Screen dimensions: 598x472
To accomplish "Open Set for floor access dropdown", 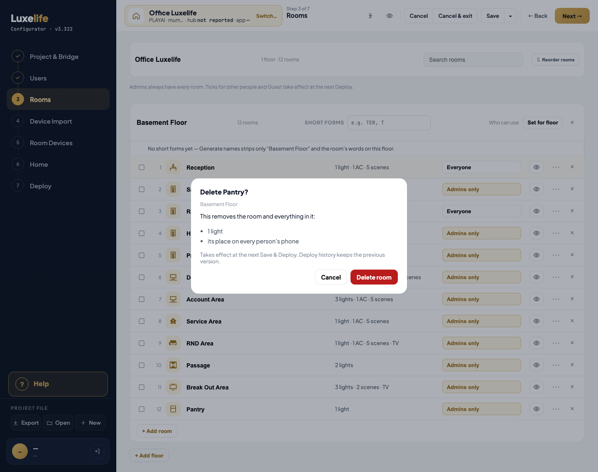I will 543,122.
